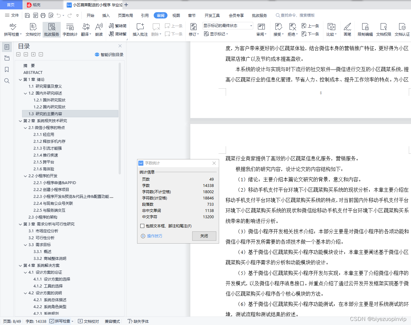
Task: Open the 显示标记的最终状态 dropdown
Action: (x=228, y=26)
